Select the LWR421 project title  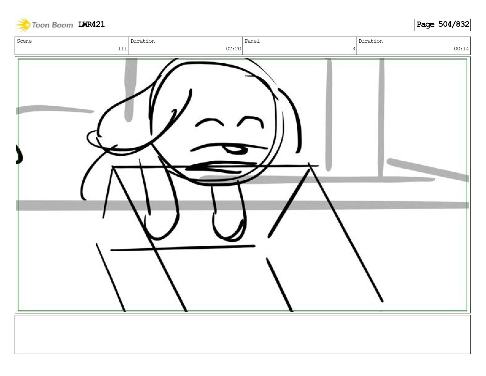tap(91, 24)
